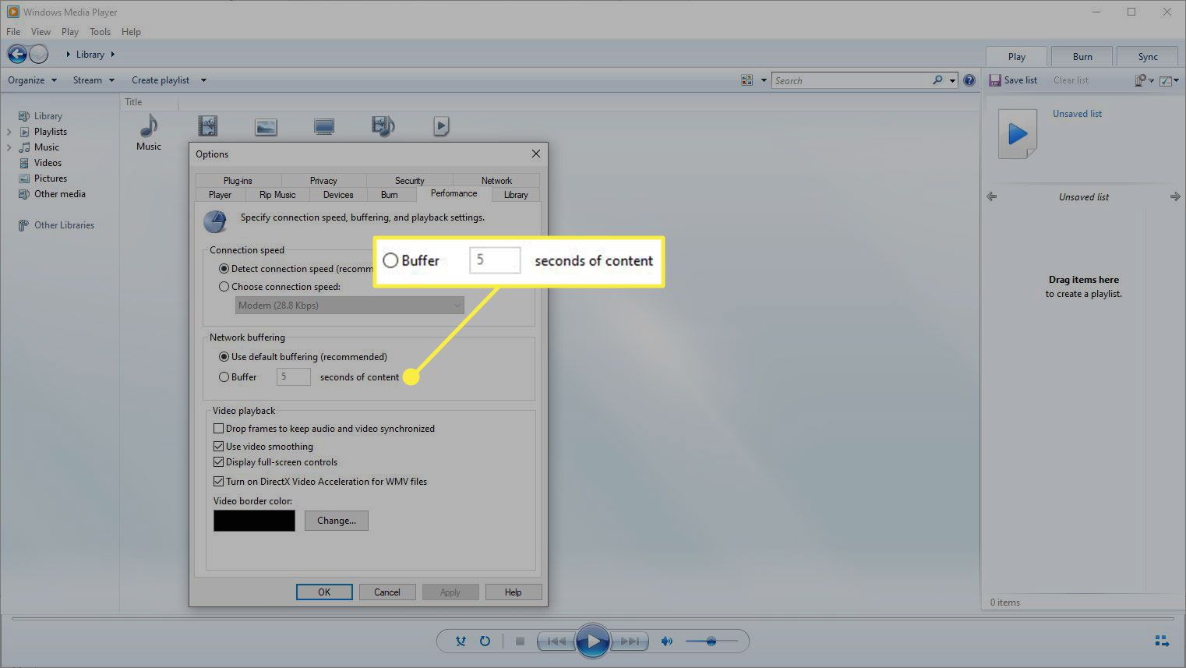Screen dimensions: 1186x668
Task: Open the Modem (28.8 Kbps) speed dropdown
Action: (x=349, y=306)
